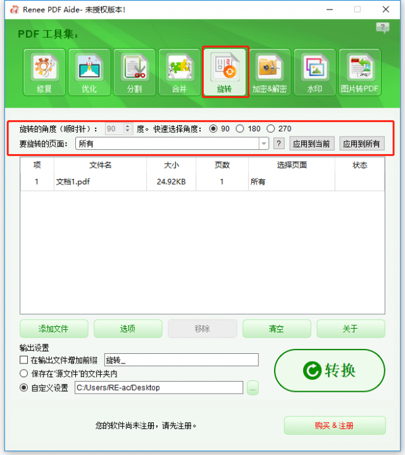405x455 pixels.
Task: Click the prefix text field containing 旋转_
Action: pos(181,360)
